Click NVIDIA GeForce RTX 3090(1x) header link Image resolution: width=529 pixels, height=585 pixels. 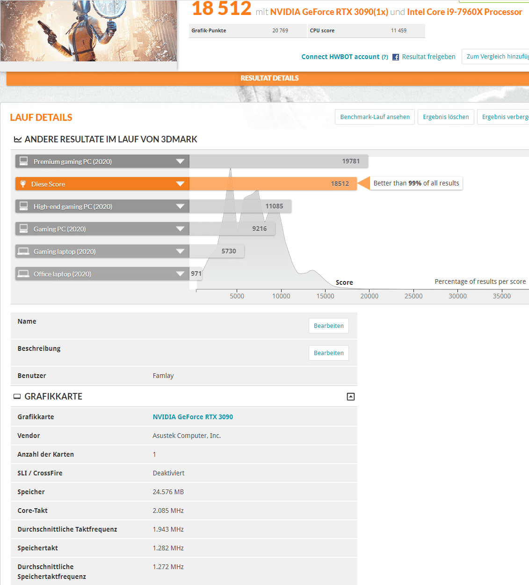coord(329,12)
